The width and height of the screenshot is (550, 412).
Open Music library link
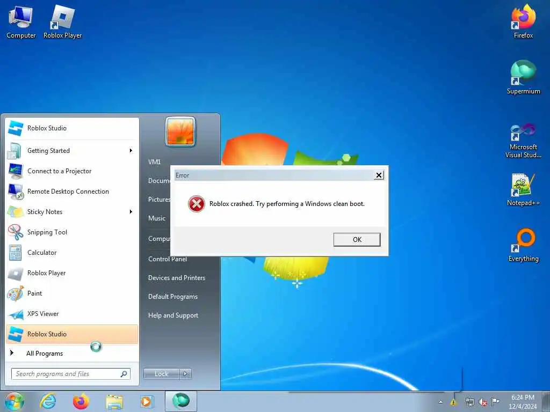tap(156, 218)
